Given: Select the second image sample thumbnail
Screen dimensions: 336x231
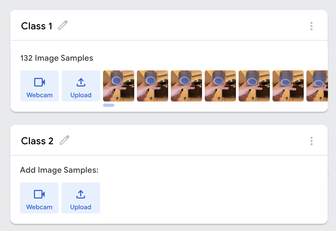Looking at the screenshot, I should pyautogui.click(x=153, y=86).
